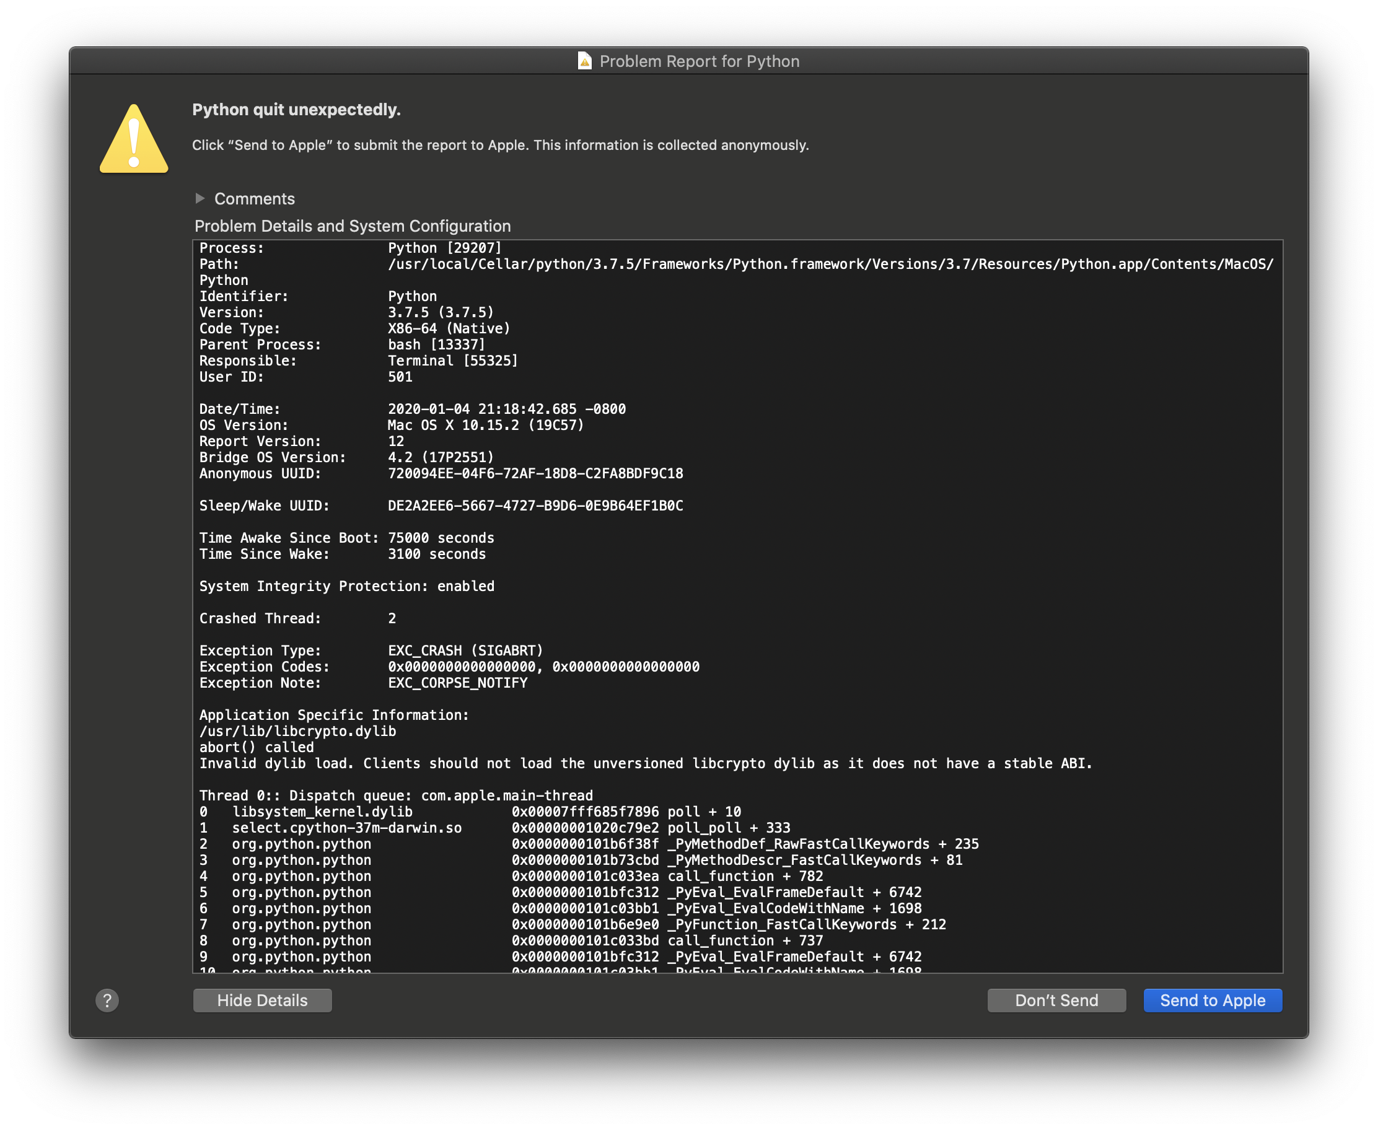Click the Anonymous UUID value starting 720094EE
The height and width of the screenshot is (1130, 1378).
pyautogui.click(x=536, y=474)
